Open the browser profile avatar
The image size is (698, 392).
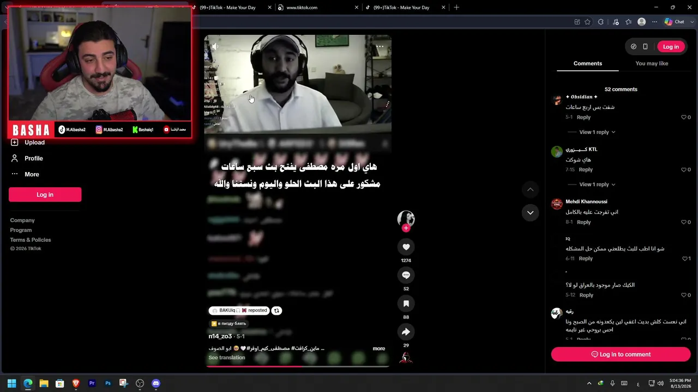point(642,22)
